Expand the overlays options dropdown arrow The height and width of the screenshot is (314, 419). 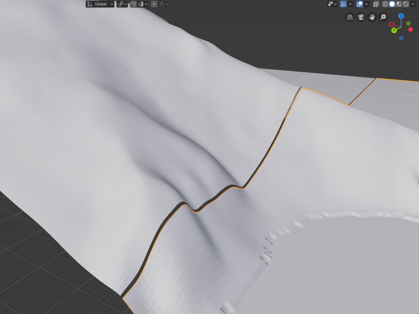point(367,4)
